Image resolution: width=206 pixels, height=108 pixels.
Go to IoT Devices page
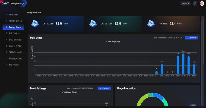(x=13, y=34)
